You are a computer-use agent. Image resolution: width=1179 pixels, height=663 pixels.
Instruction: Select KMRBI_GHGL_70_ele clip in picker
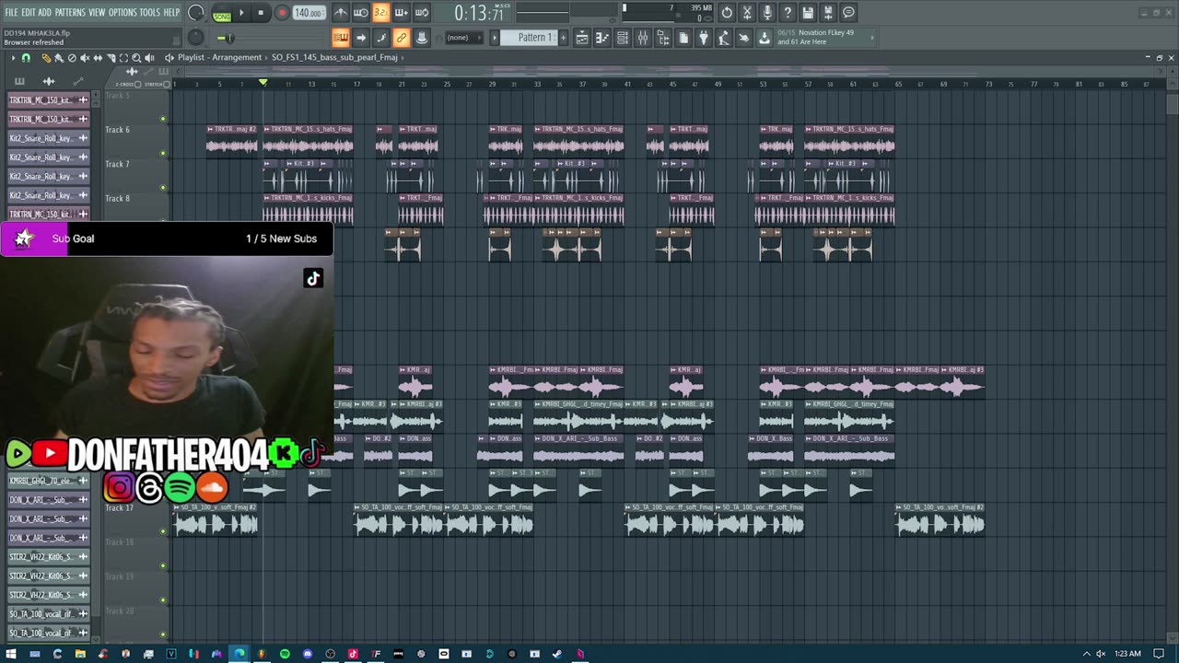49,481
